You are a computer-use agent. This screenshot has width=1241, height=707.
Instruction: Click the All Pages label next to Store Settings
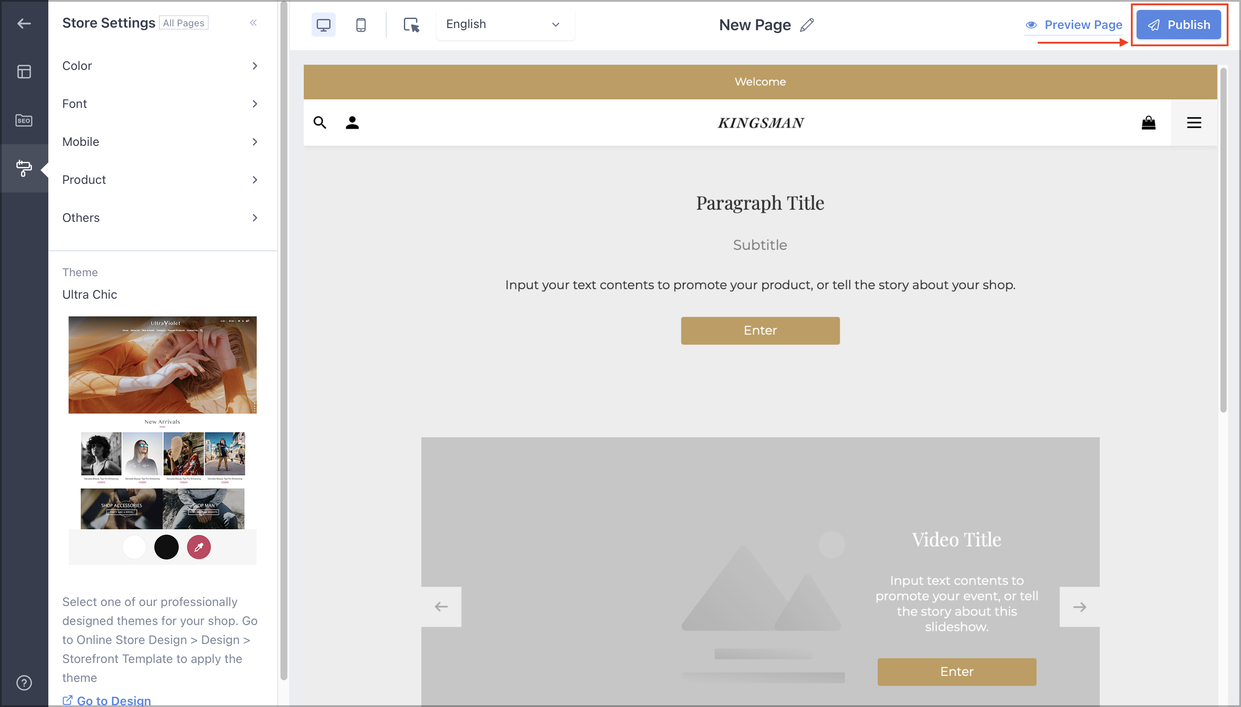(183, 22)
